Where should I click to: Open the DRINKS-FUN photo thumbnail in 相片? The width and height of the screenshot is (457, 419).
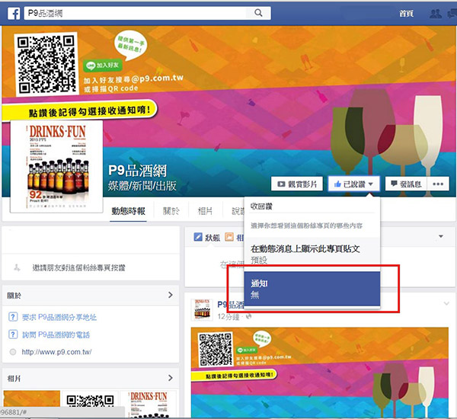149,405
